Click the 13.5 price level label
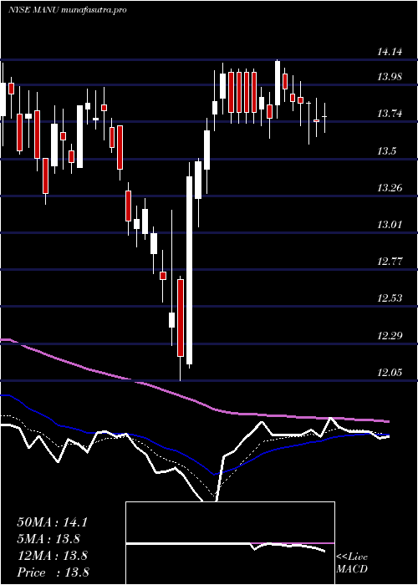 coord(387,151)
